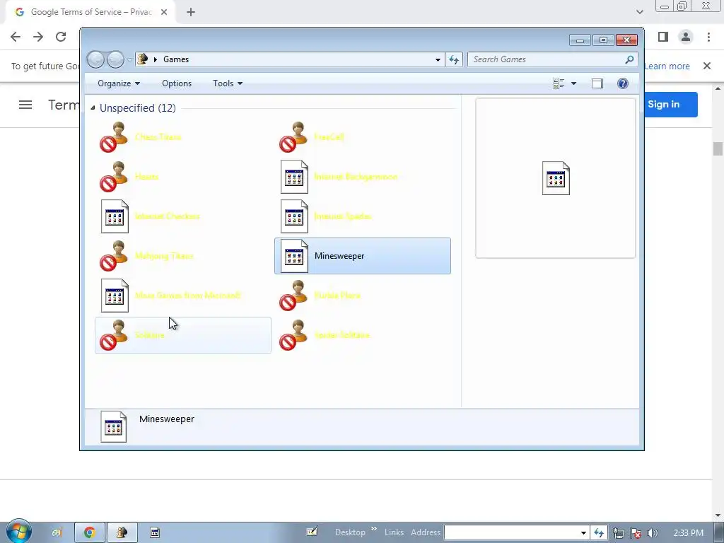This screenshot has width=724, height=543.
Task: Collapse the Unspecified (12) group
Action: (93, 108)
